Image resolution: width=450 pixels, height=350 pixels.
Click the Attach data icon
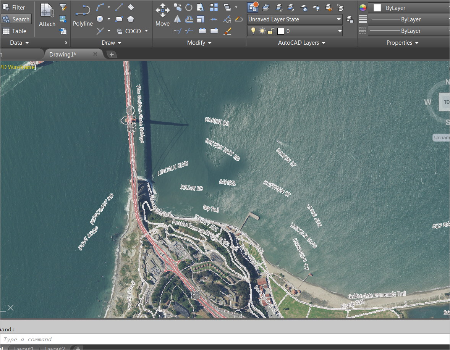tap(47, 15)
